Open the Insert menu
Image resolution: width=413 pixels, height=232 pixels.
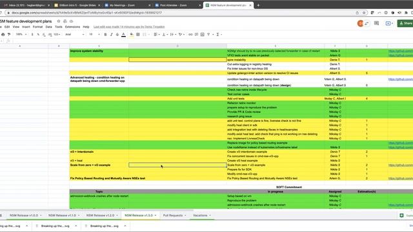pos(26,27)
